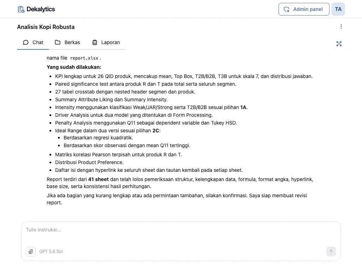Click the report.xlsx file name
The image size is (362, 271).
click(84, 58)
